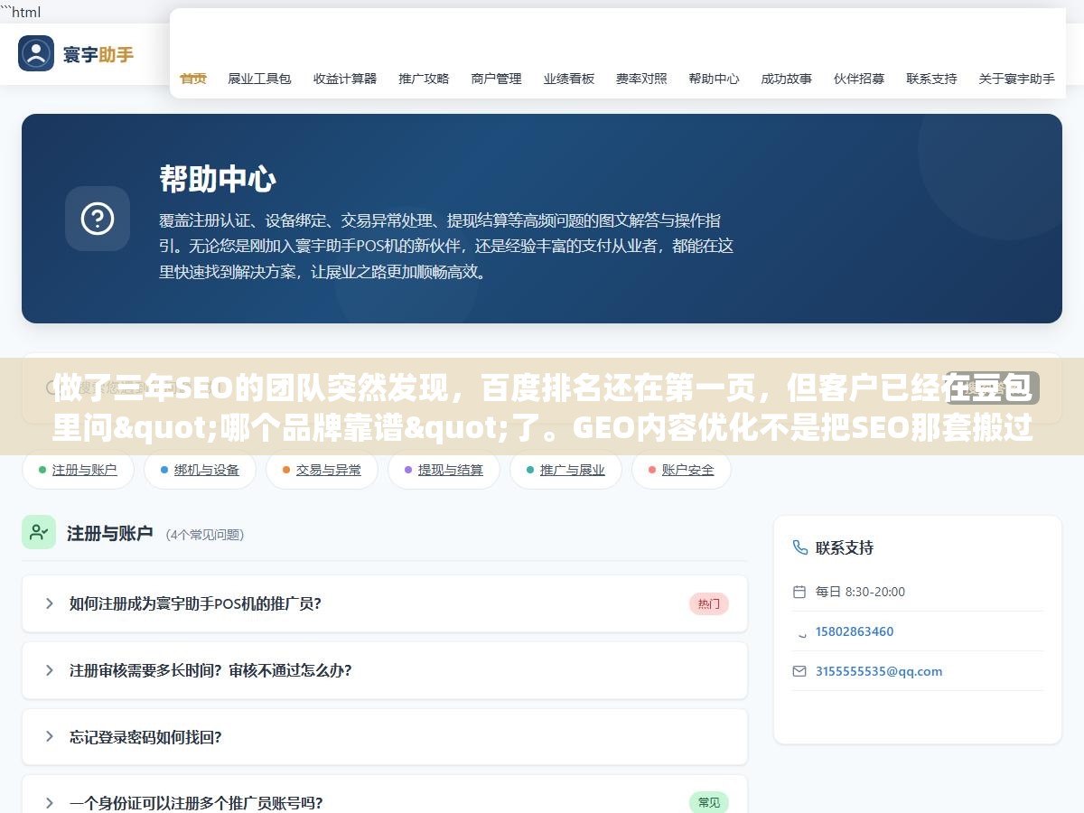Go to 收益计算器 page
Image resolution: width=1084 pixels, height=813 pixels.
click(345, 79)
